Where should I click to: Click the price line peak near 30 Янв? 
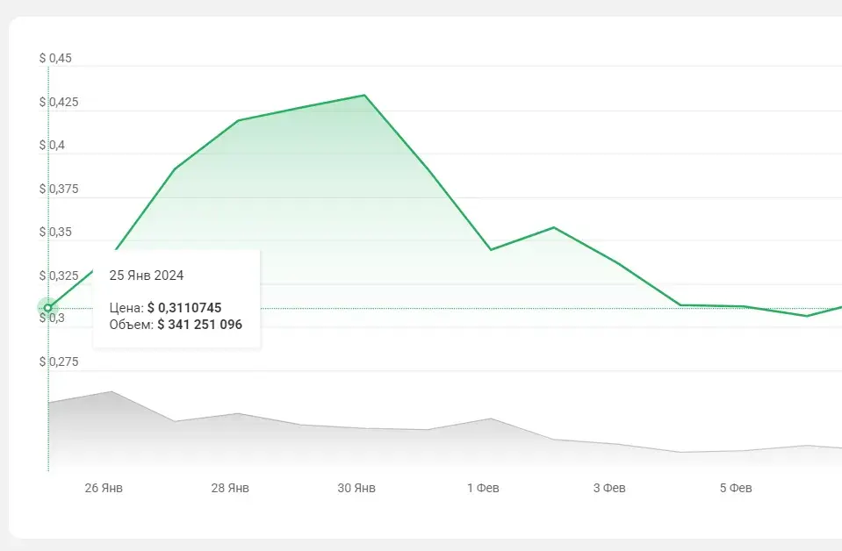(364, 96)
